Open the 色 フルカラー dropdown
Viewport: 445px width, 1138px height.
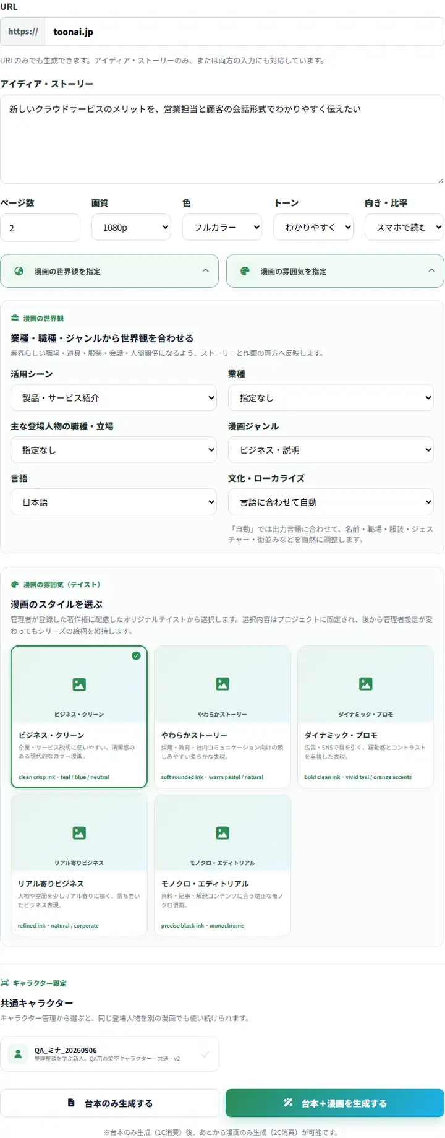[222, 227]
